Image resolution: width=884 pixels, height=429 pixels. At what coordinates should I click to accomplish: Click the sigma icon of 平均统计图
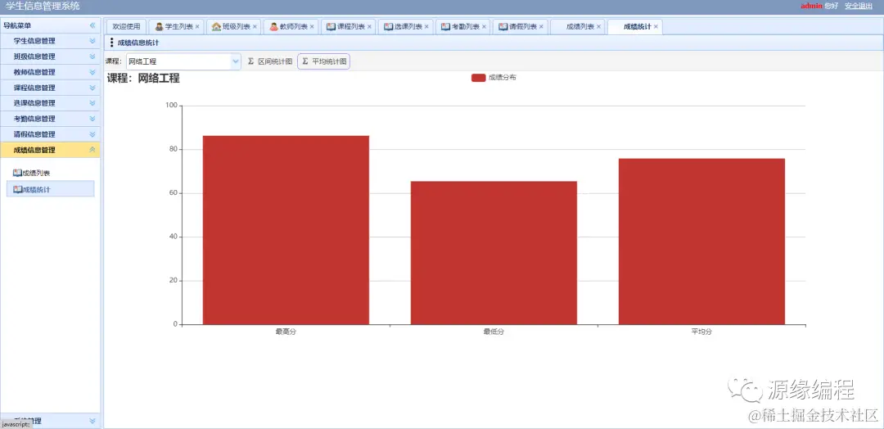point(305,61)
